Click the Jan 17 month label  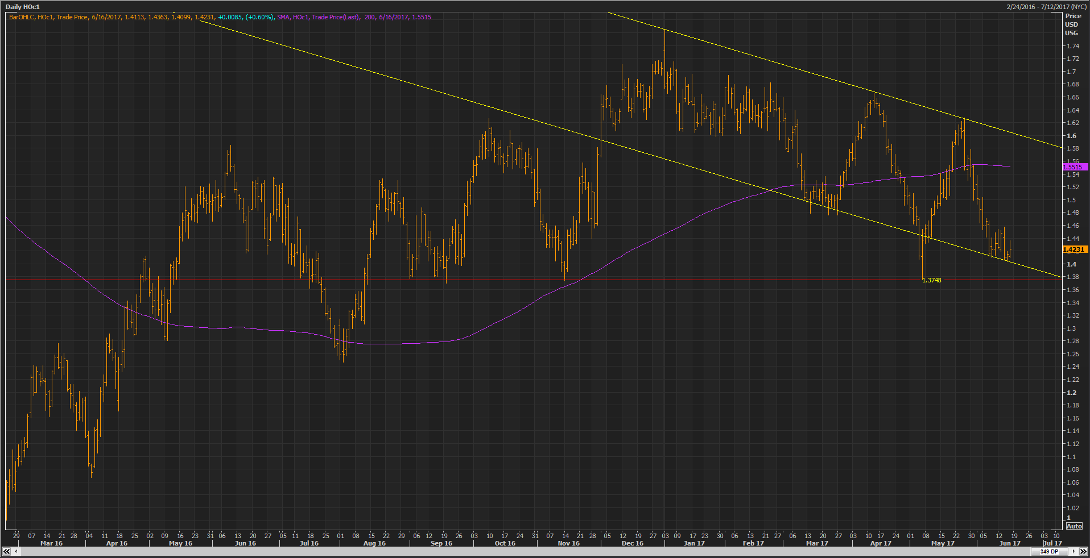tap(694, 543)
